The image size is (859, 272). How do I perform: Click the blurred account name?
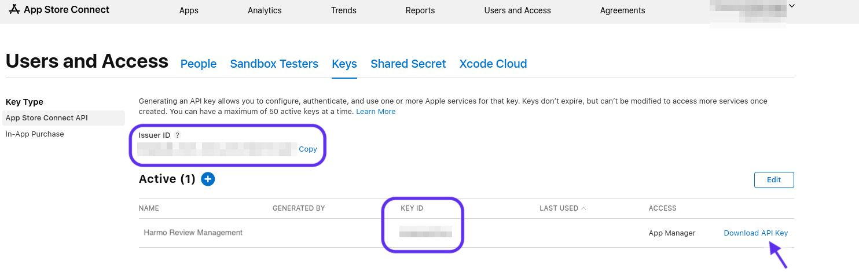coord(748,14)
